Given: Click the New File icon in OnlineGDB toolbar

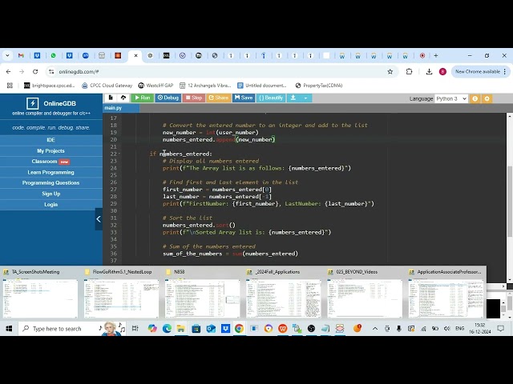Looking at the screenshot, I should pyautogui.click(x=111, y=98).
